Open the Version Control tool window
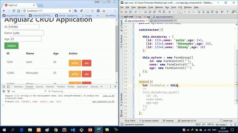This screenshot has width=238, height=133. 149,121
